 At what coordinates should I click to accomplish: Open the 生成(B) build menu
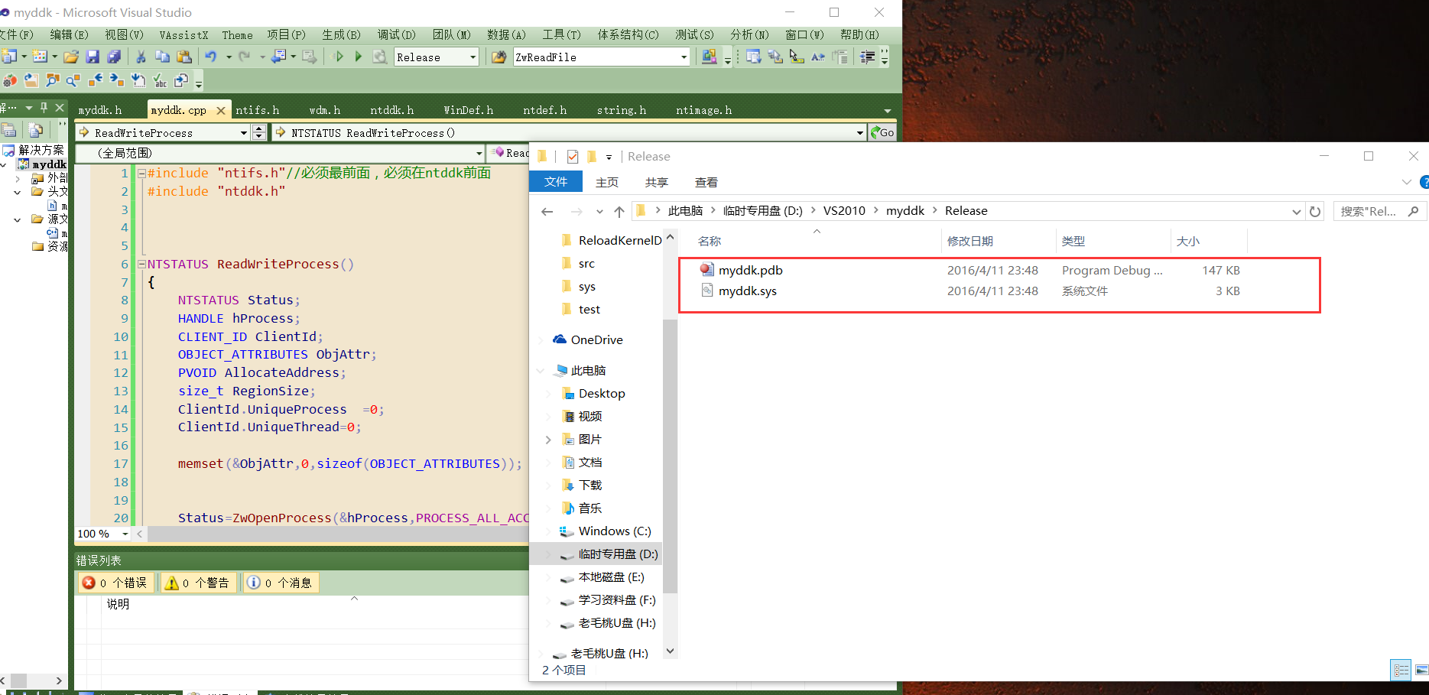point(341,35)
